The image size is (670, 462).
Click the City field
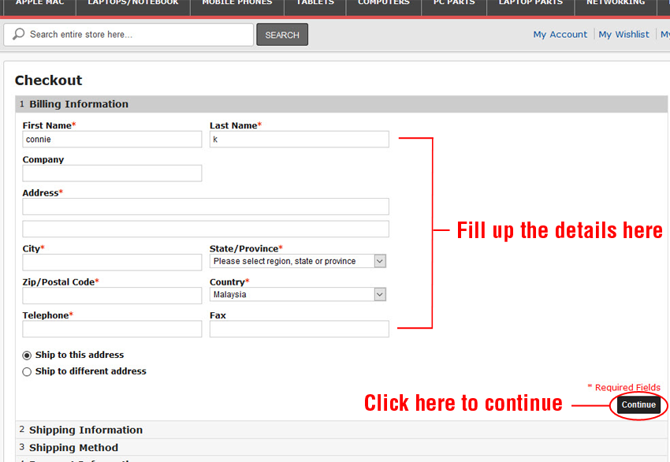[x=112, y=263]
